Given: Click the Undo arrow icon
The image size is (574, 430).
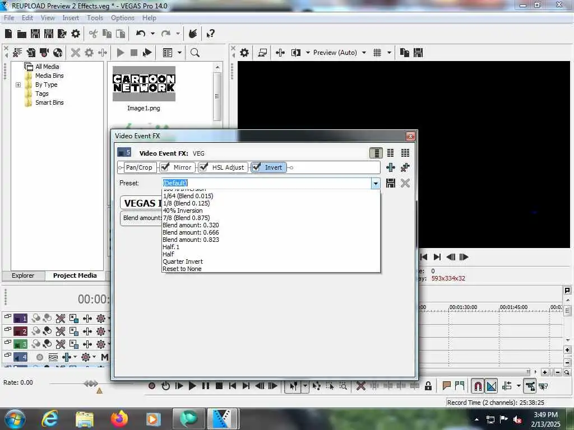Looking at the screenshot, I should (x=140, y=34).
